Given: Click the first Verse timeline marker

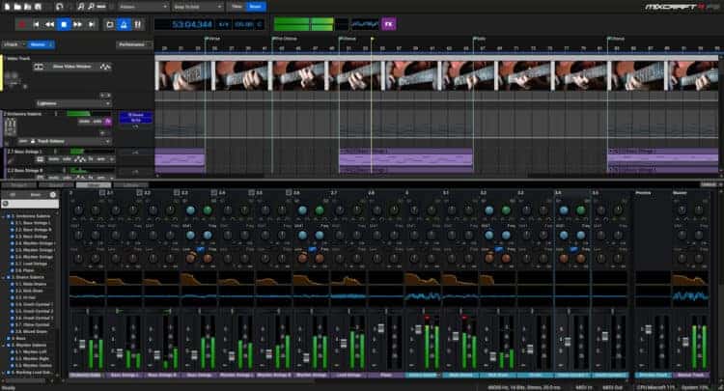Looking at the screenshot, I should [213, 39].
